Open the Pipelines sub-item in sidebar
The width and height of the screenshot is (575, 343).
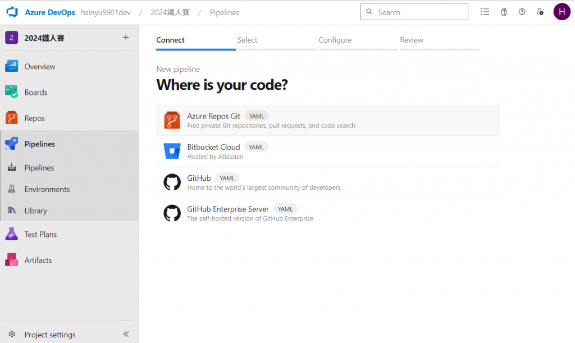[x=70, y=168]
